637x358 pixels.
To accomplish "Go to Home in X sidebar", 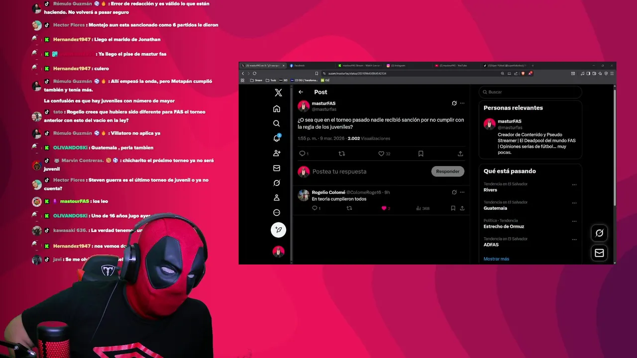I will pyautogui.click(x=277, y=109).
